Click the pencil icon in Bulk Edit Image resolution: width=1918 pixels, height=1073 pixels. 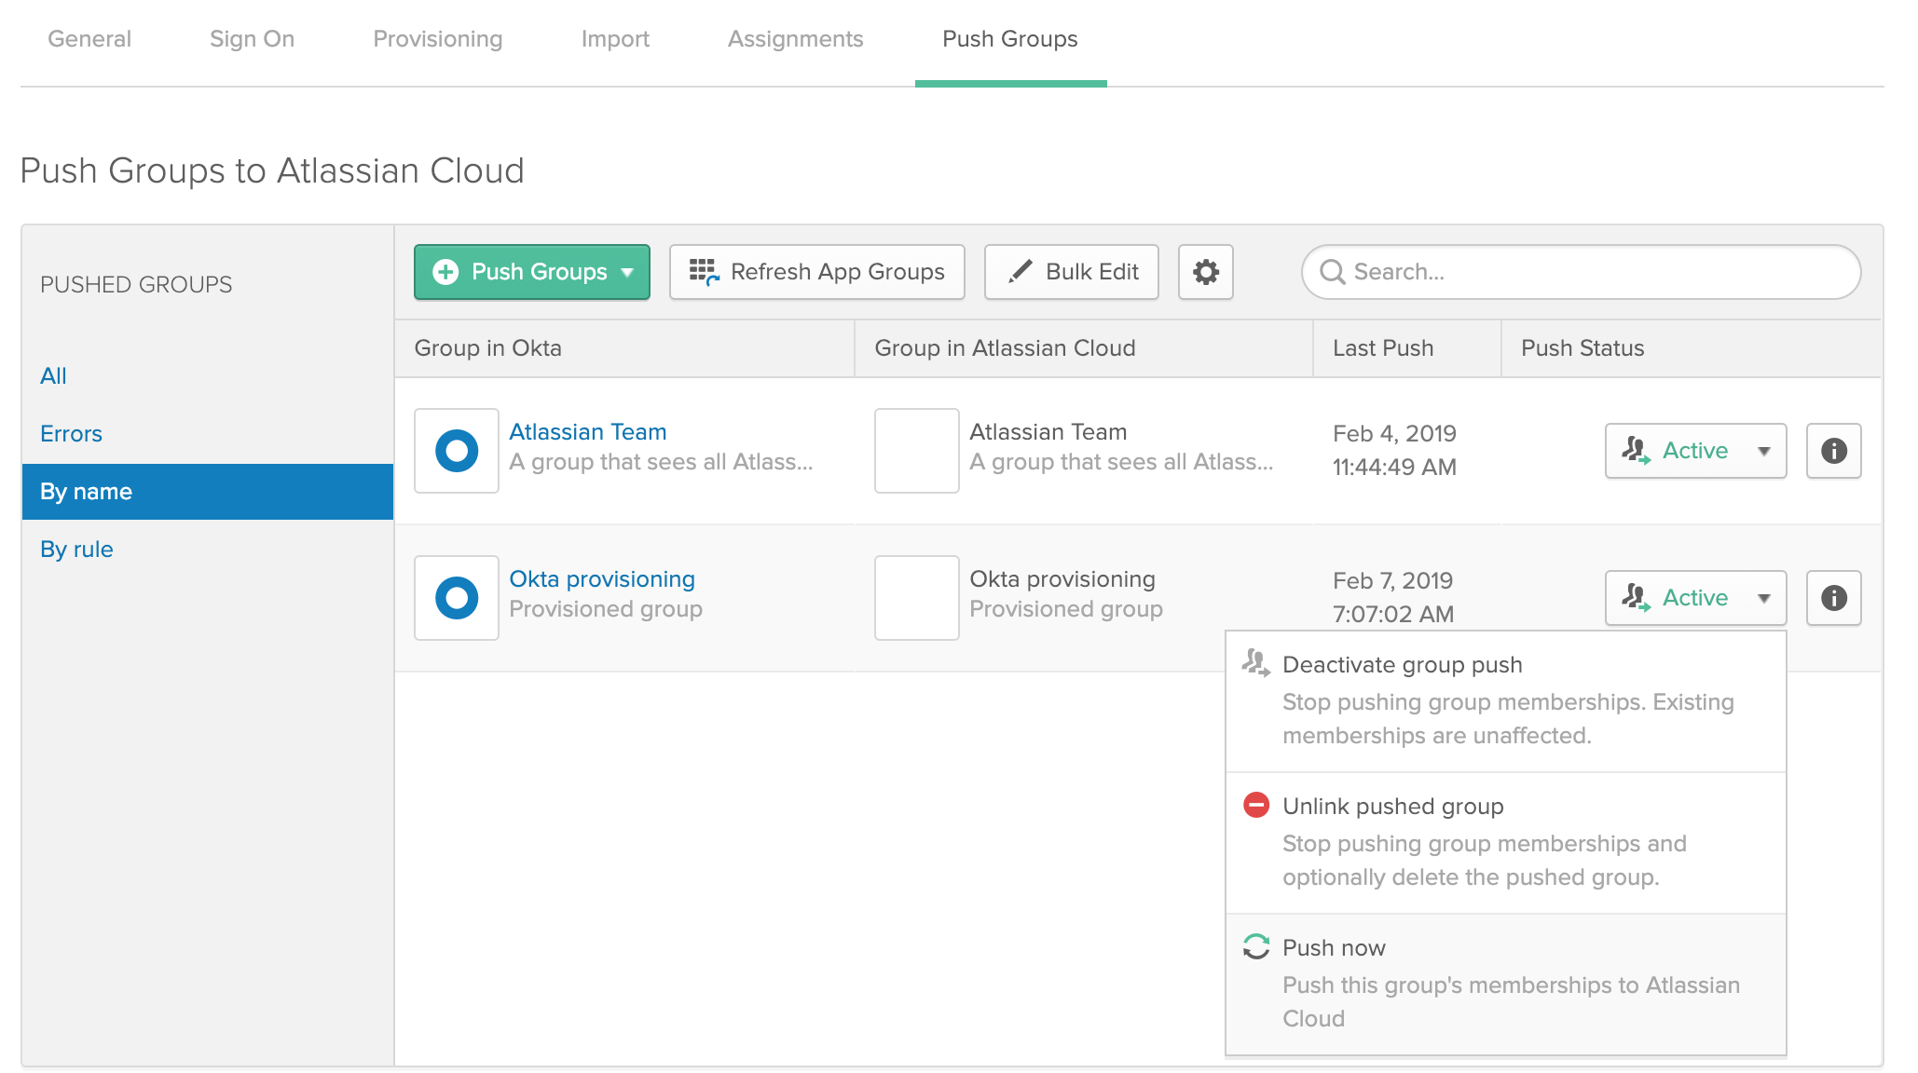click(1021, 271)
